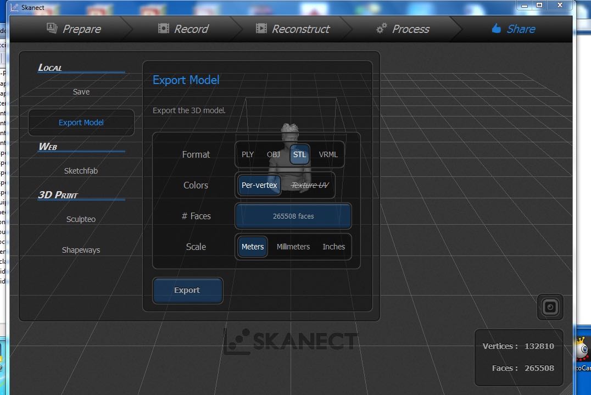
Task: Set export format to VRML
Action: (328, 154)
